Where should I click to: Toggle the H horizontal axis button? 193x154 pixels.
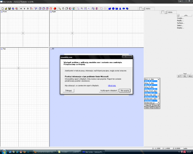(x=21, y=9)
